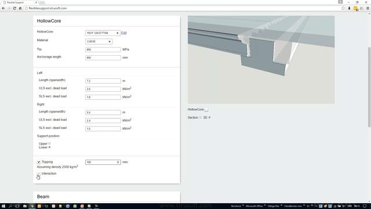Click the download extension icon in toolbar
Image resolution: width=371 pixels, height=209 pixels.
pyautogui.click(x=349, y=8)
